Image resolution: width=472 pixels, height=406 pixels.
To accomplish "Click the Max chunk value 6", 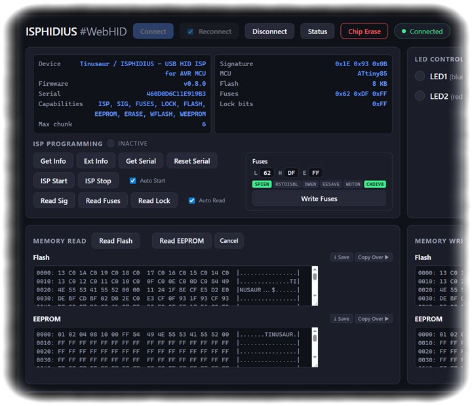I will [204, 124].
